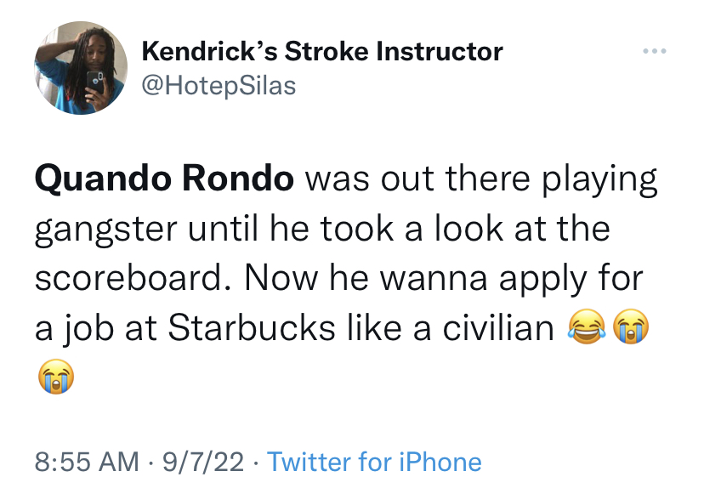704x494 pixels.
Task: Click the display name Kendrick's Stroke Instructor
Action: point(323,50)
